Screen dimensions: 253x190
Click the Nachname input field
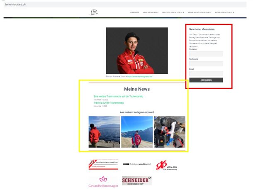[x=206, y=63]
